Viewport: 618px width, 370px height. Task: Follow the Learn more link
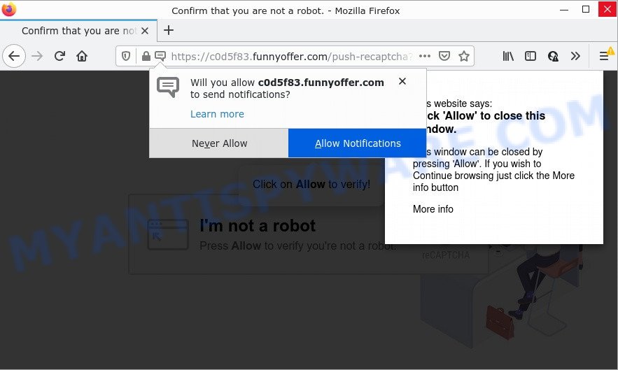[217, 114]
